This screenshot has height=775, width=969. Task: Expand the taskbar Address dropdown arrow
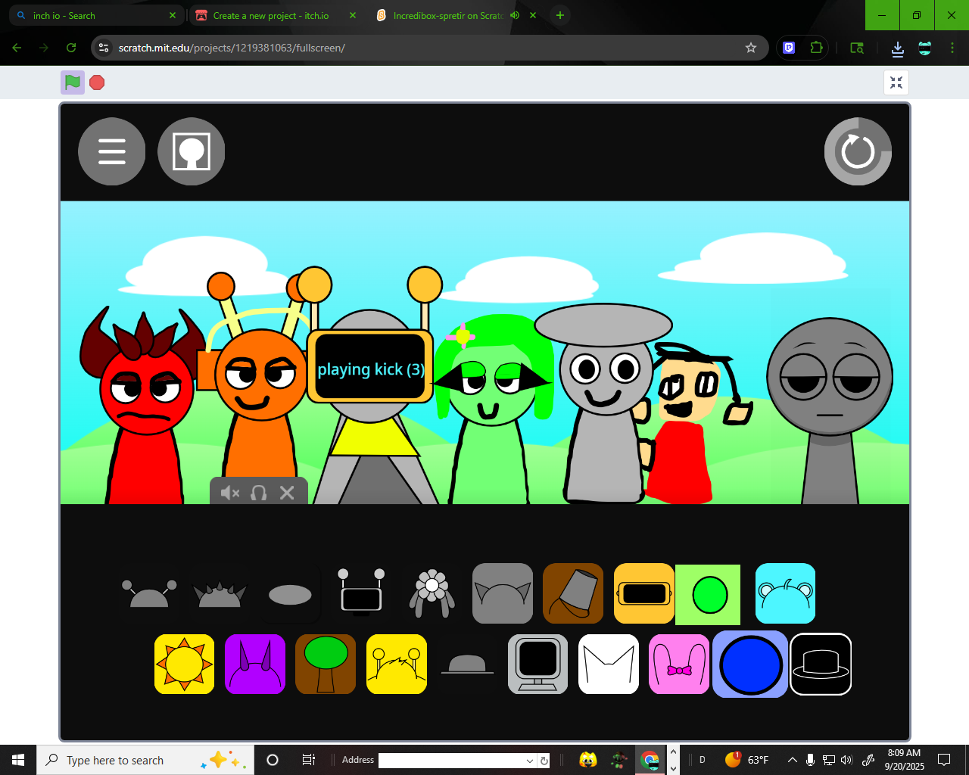point(530,761)
